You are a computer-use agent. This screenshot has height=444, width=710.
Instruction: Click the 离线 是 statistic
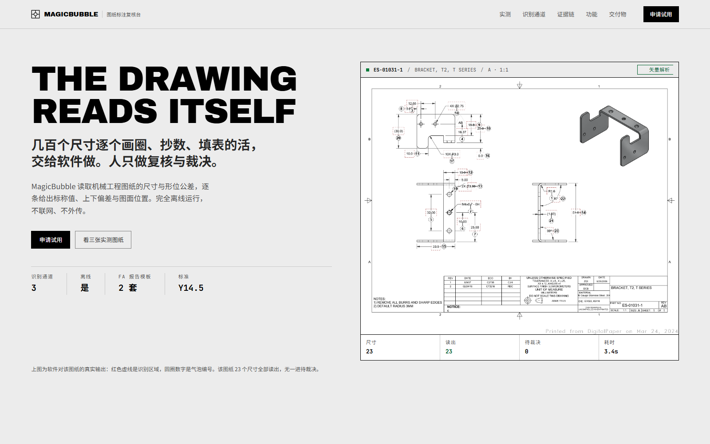pos(85,283)
